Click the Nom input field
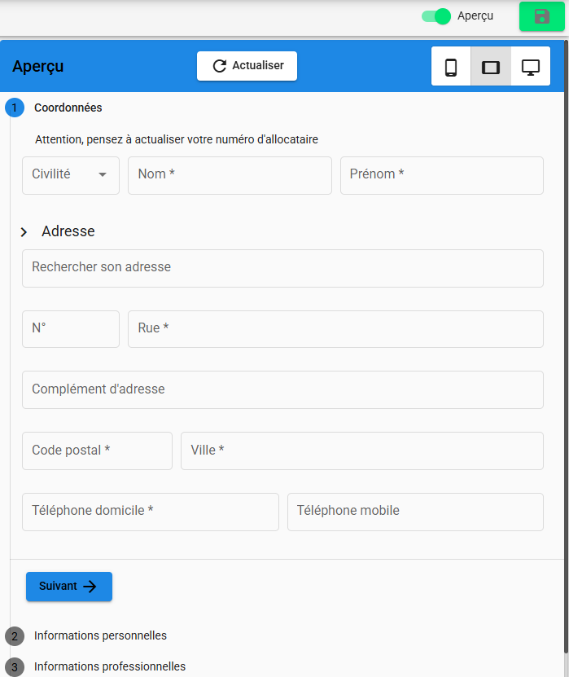The width and height of the screenshot is (569, 677). [x=230, y=175]
